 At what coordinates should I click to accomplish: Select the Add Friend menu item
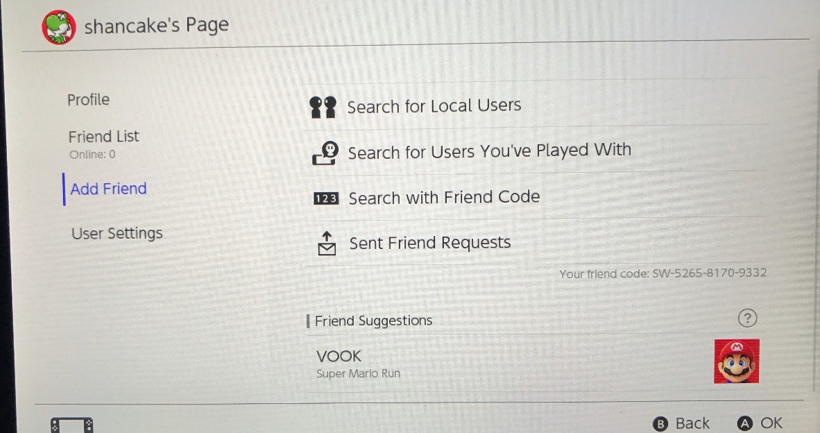(x=108, y=189)
